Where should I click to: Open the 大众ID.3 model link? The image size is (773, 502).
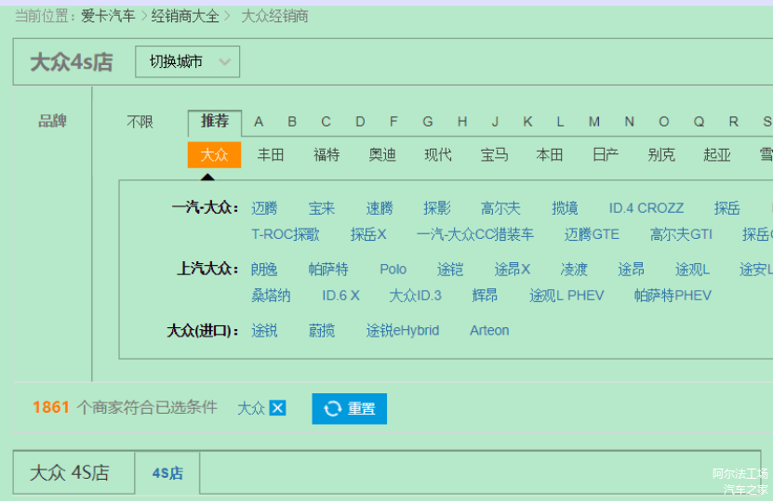coord(416,296)
